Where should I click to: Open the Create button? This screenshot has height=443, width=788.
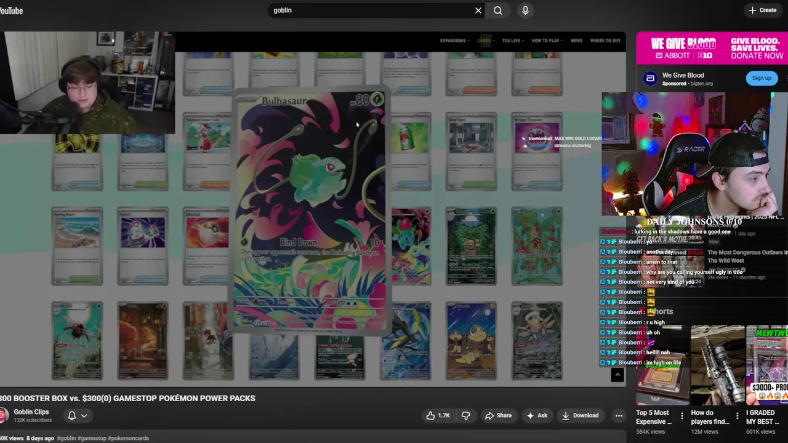762,10
